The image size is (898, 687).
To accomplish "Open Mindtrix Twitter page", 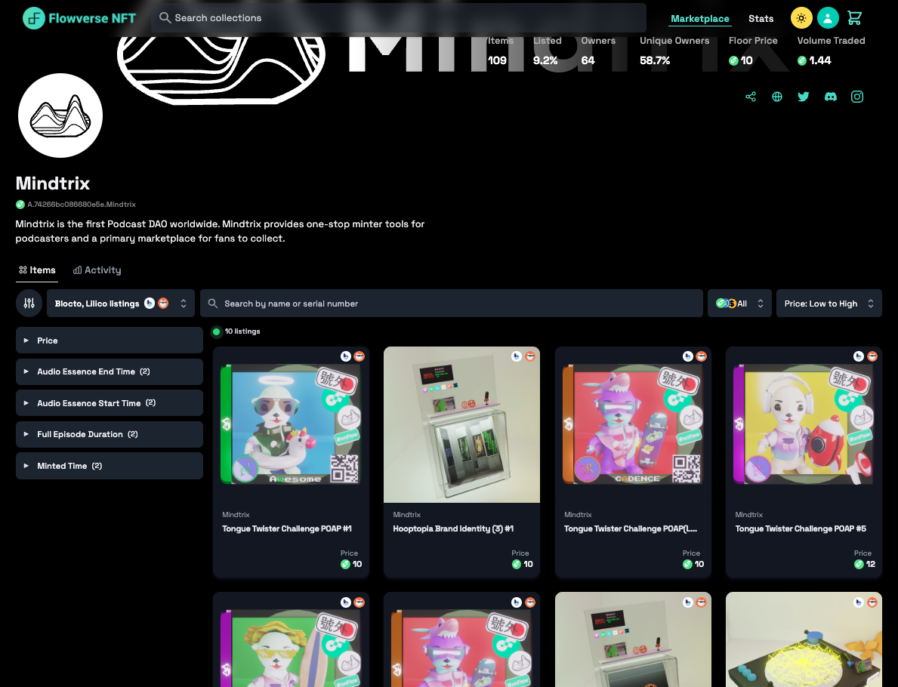I will pyautogui.click(x=804, y=97).
